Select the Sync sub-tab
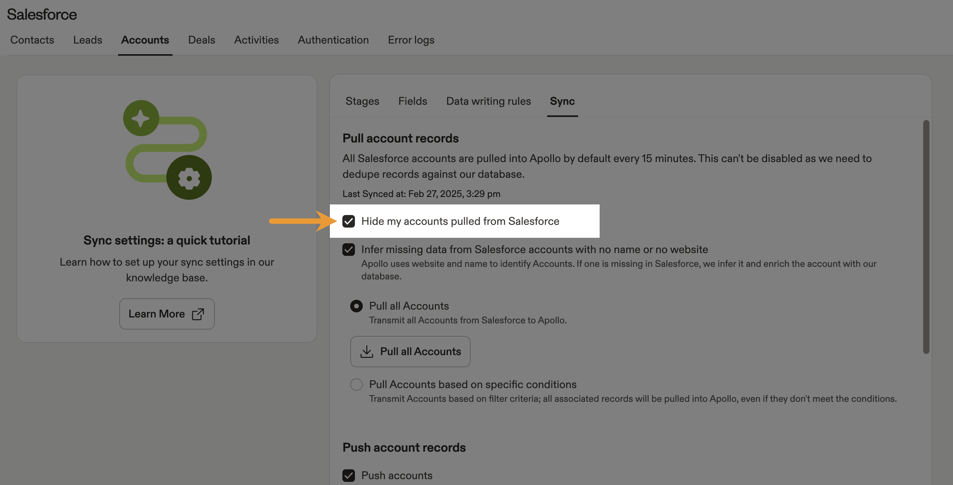The width and height of the screenshot is (953, 485). click(x=562, y=101)
